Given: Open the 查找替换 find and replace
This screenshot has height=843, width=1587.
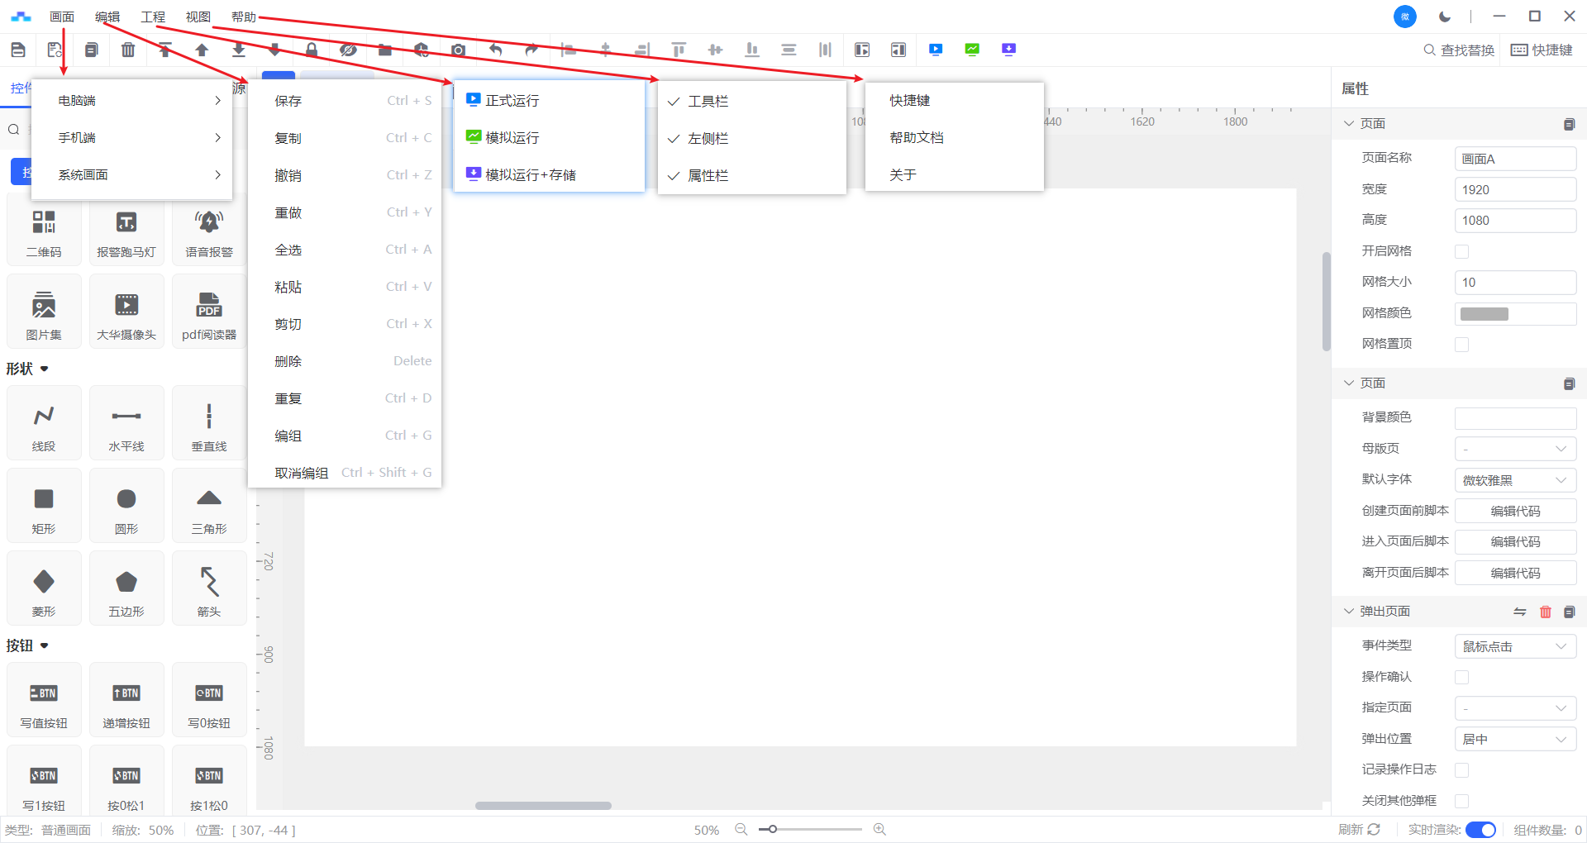Looking at the screenshot, I should tap(1459, 50).
